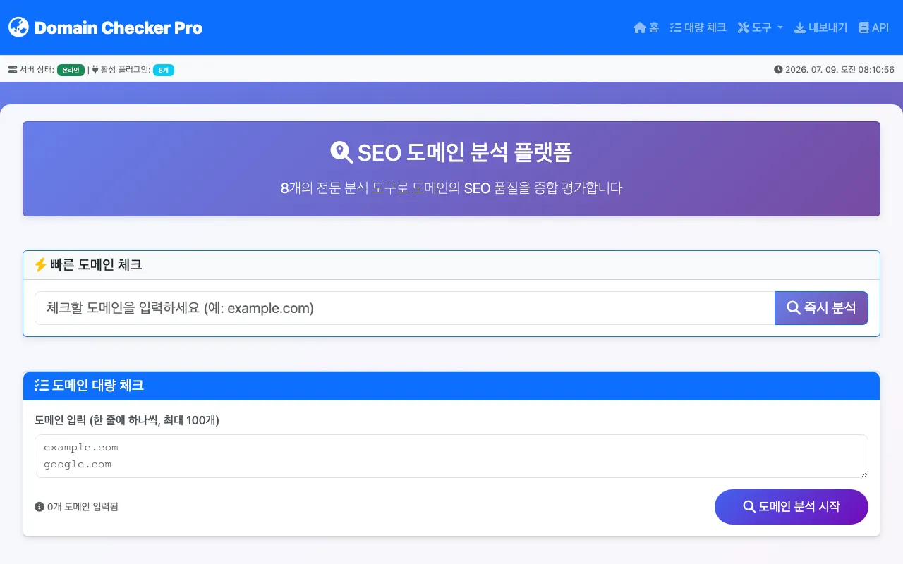Focus the quick domain check input field
The height and width of the screenshot is (564, 903).
(405, 308)
